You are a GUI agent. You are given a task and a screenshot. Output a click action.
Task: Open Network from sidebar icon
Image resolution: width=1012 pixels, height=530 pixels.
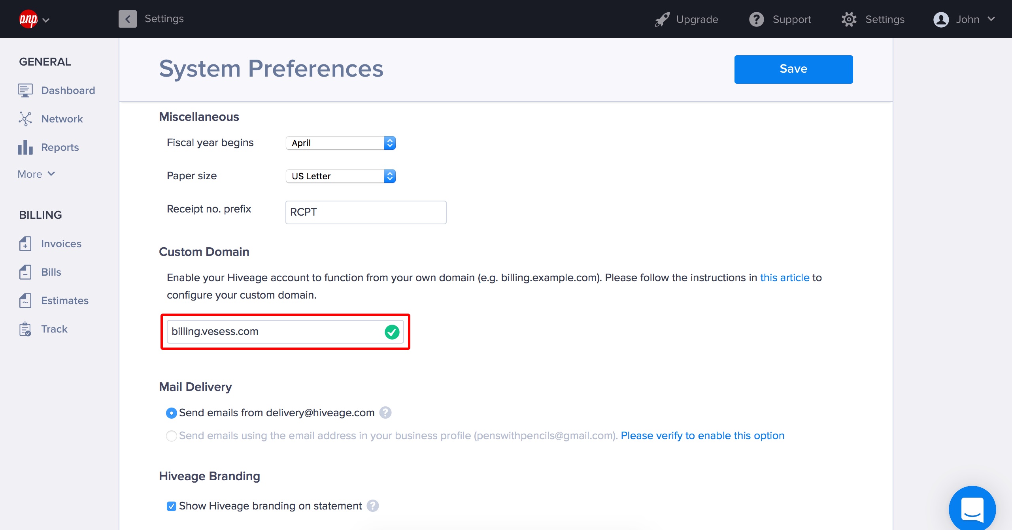(25, 119)
